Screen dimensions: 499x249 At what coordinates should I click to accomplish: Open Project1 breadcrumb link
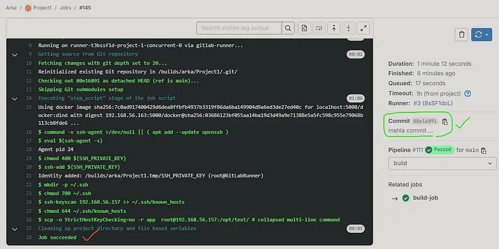point(42,8)
